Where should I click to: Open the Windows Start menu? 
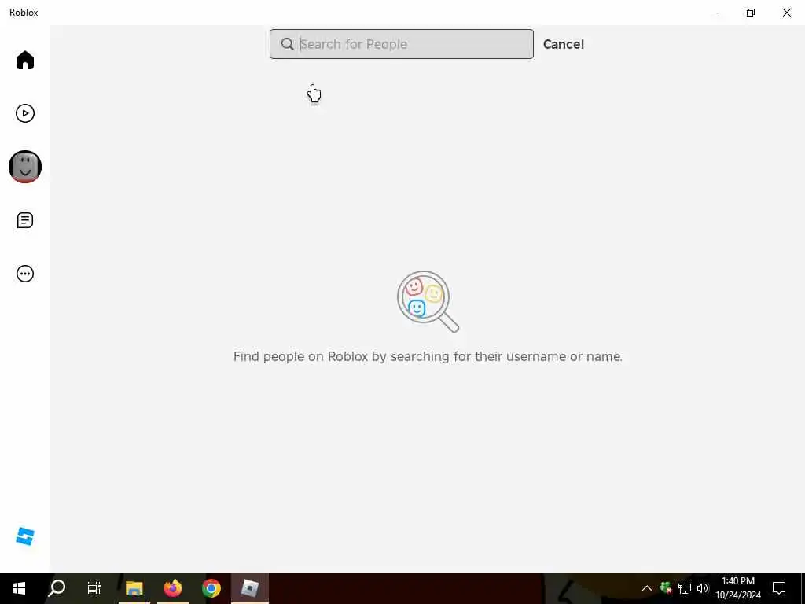click(x=19, y=588)
